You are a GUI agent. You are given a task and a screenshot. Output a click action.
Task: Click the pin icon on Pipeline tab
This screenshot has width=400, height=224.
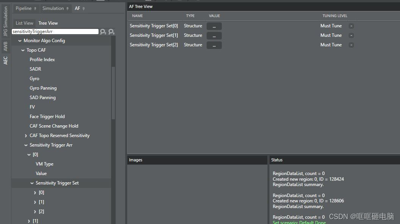pyautogui.click(x=35, y=8)
